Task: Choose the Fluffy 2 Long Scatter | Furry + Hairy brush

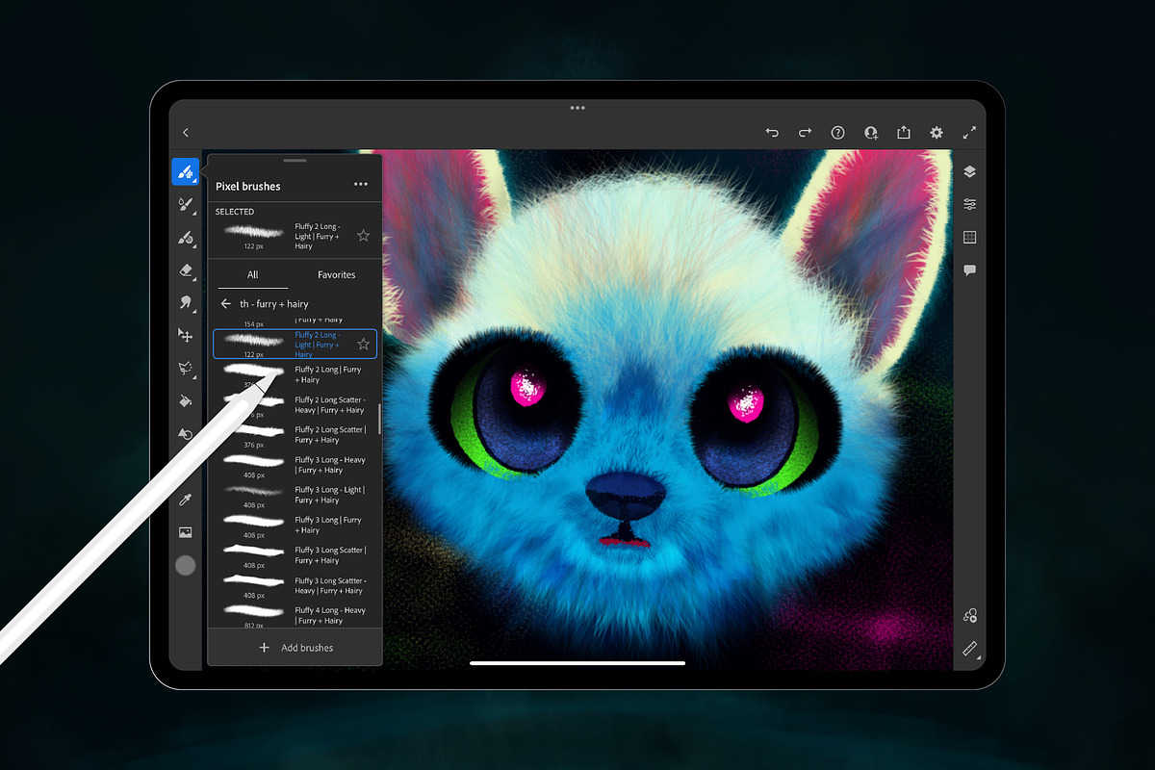Action: point(295,434)
